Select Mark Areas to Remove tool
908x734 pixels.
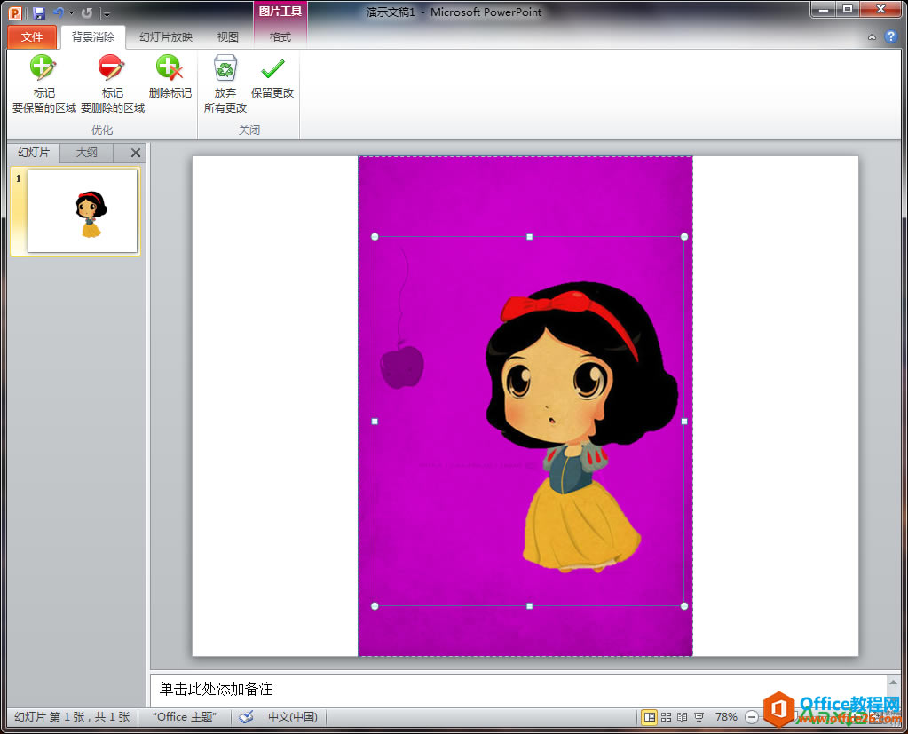click(113, 83)
